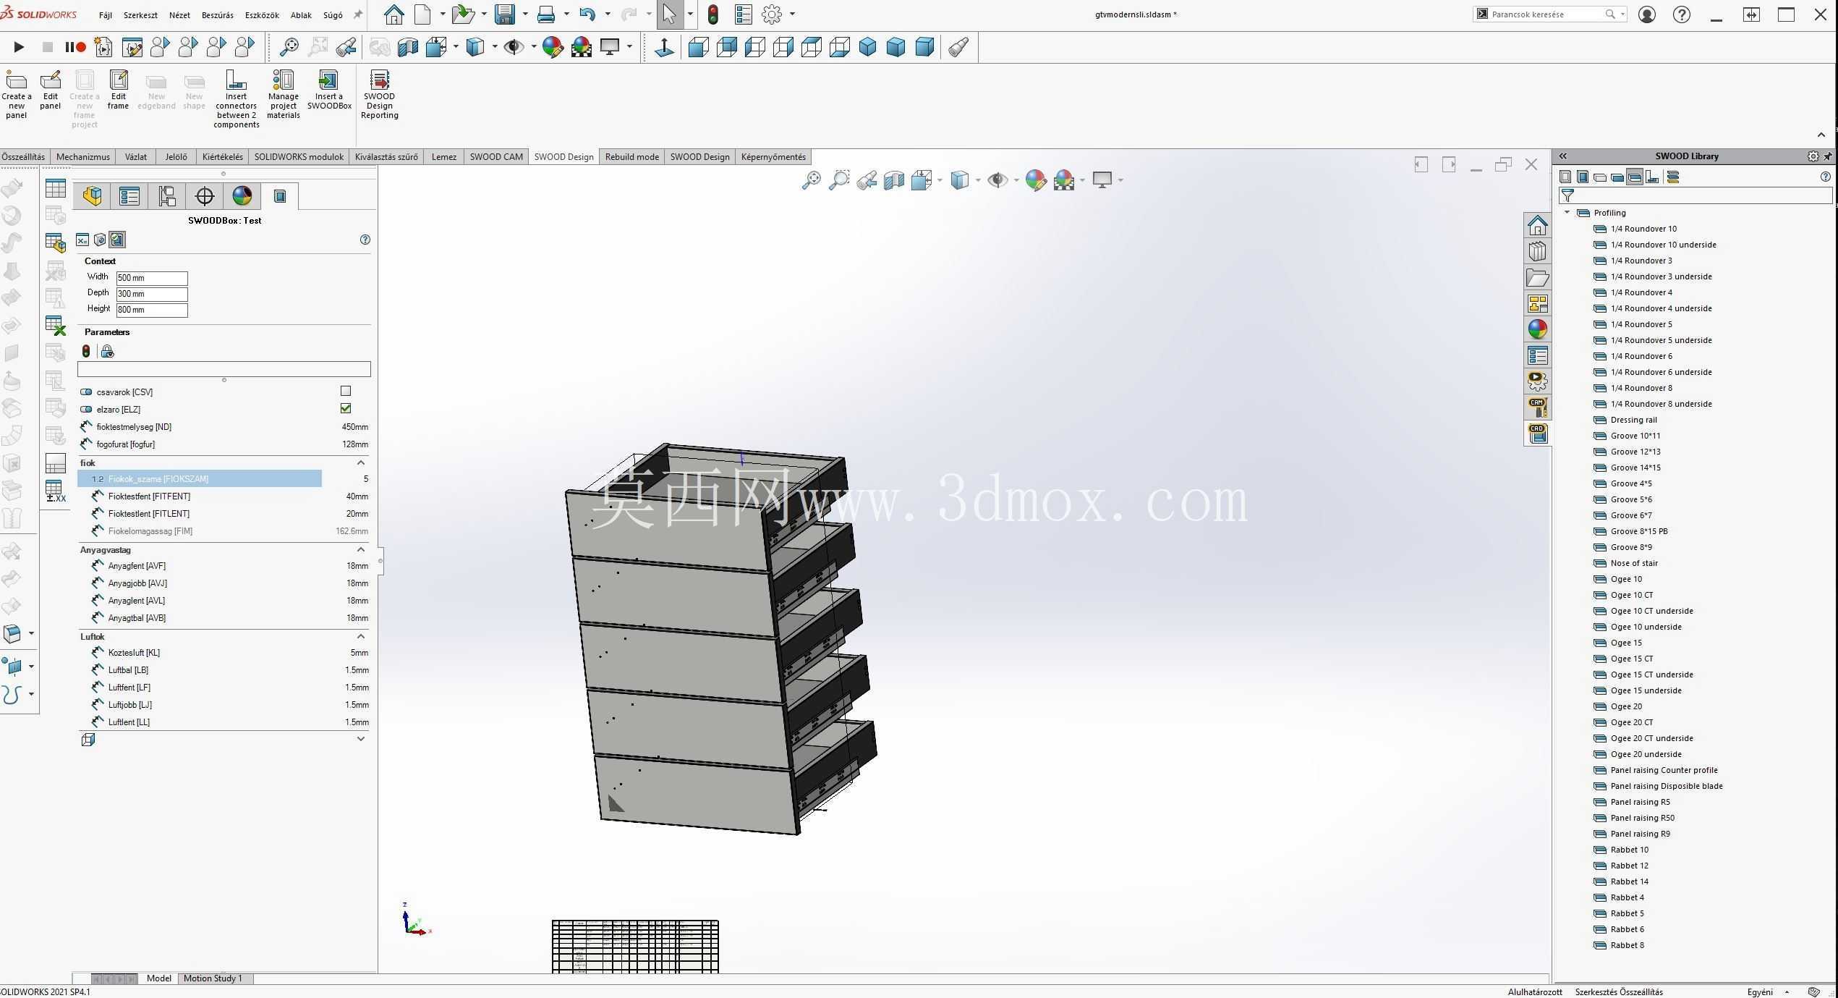Image resolution: width=1838 pixels, height=998 pixels.
Task: Insert connectors between 2 components
Action: coord(236,99)
